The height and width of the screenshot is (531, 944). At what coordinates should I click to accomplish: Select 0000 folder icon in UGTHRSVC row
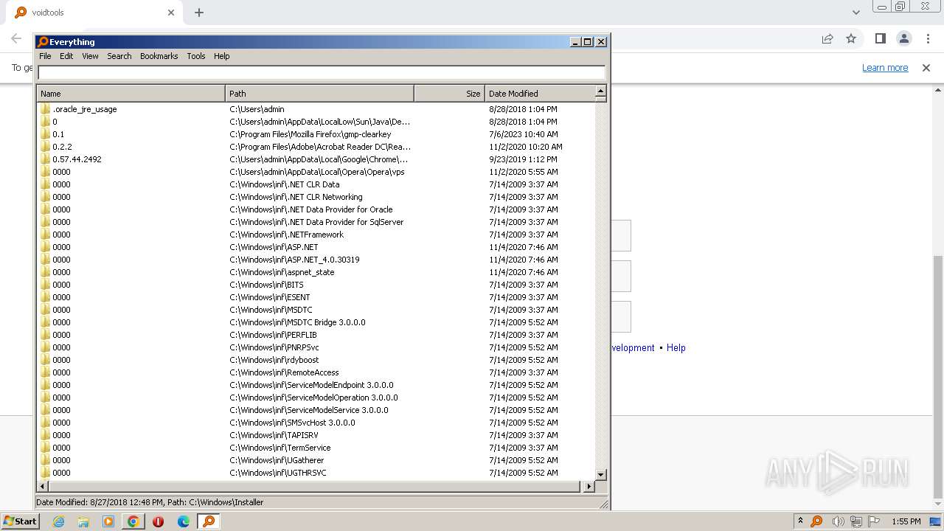click(x=45, y=473)
